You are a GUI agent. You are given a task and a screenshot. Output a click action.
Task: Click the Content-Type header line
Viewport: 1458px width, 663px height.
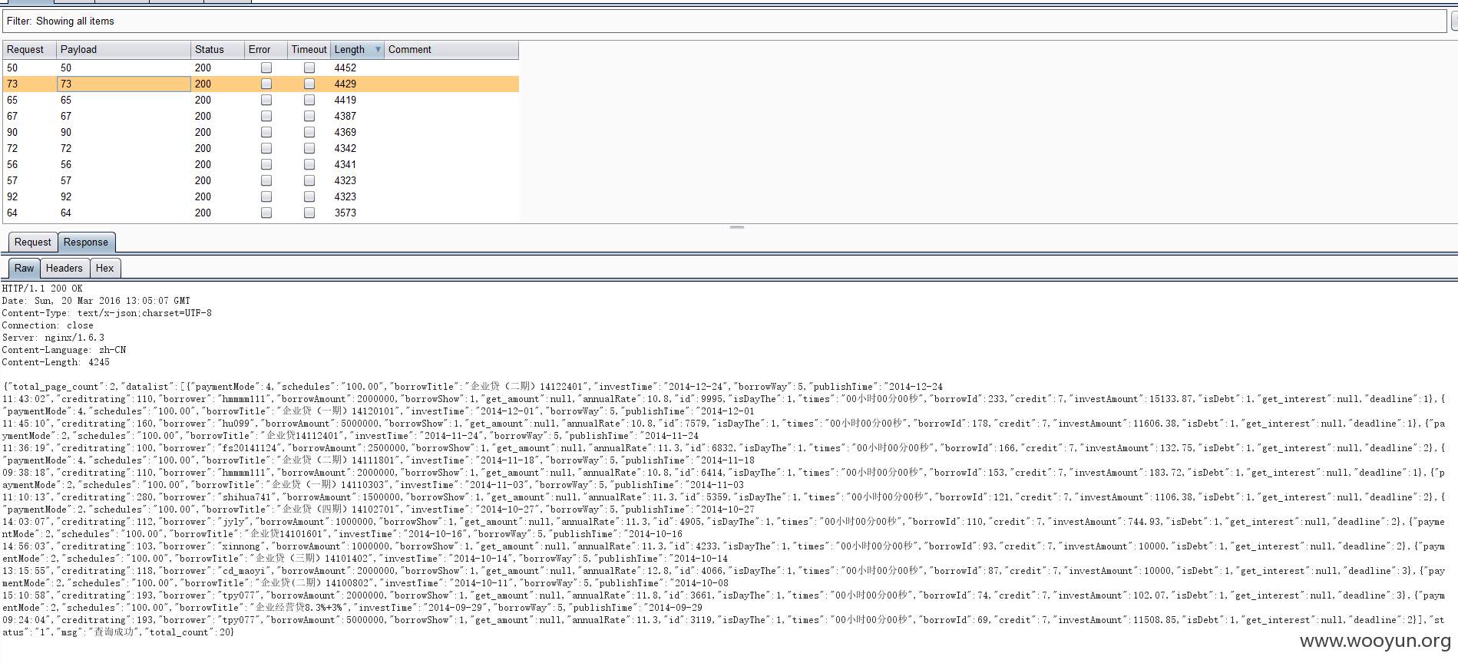pos(107,313)
